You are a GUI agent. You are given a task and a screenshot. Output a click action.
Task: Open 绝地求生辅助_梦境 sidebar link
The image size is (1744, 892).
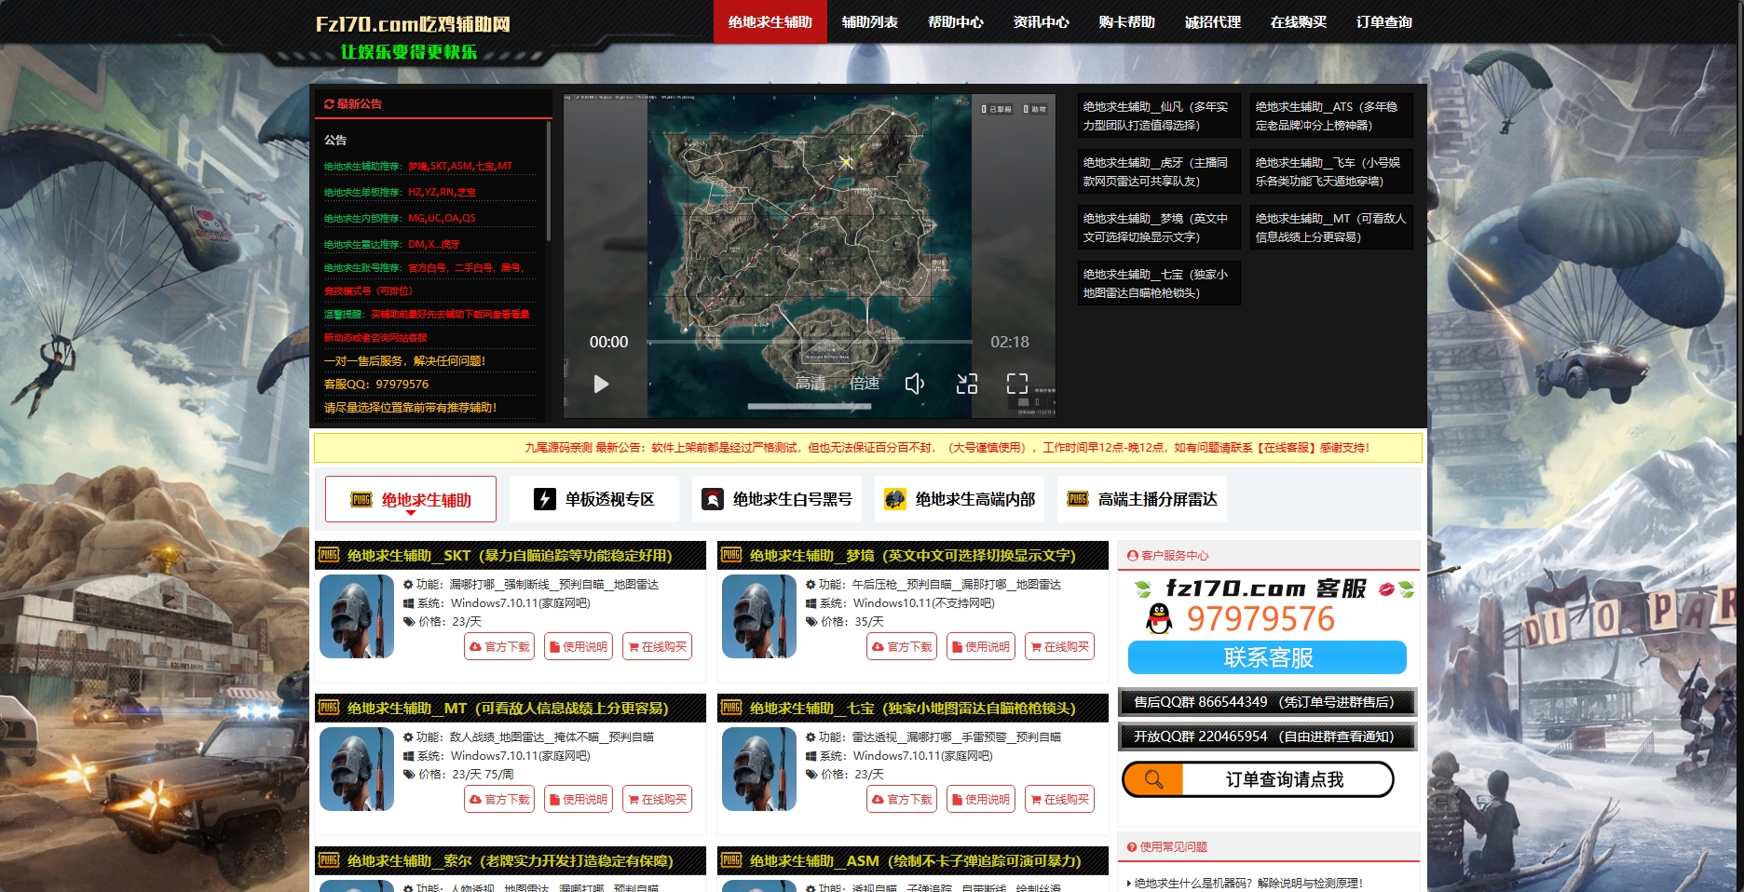(1159, 227)
